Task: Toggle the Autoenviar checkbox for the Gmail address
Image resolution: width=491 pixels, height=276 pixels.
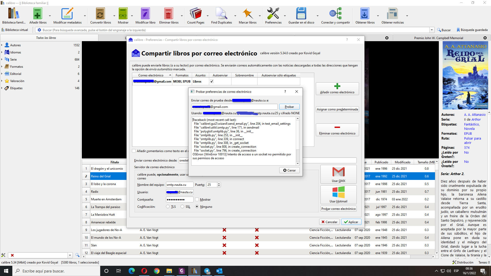Action: (x=212, y=82)
